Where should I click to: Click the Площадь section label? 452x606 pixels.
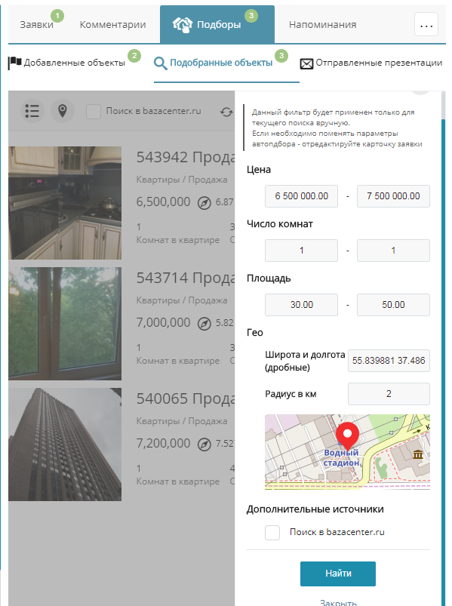[269, 278]
